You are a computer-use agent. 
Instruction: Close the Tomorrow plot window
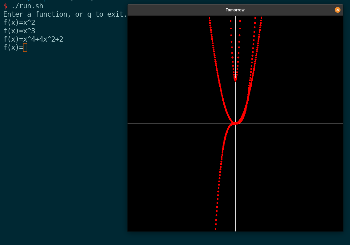[338, 10]
